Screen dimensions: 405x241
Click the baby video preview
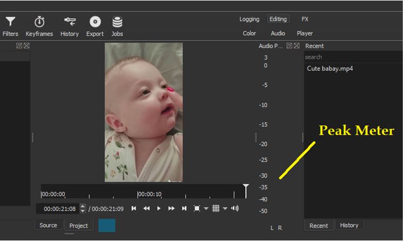144,112
